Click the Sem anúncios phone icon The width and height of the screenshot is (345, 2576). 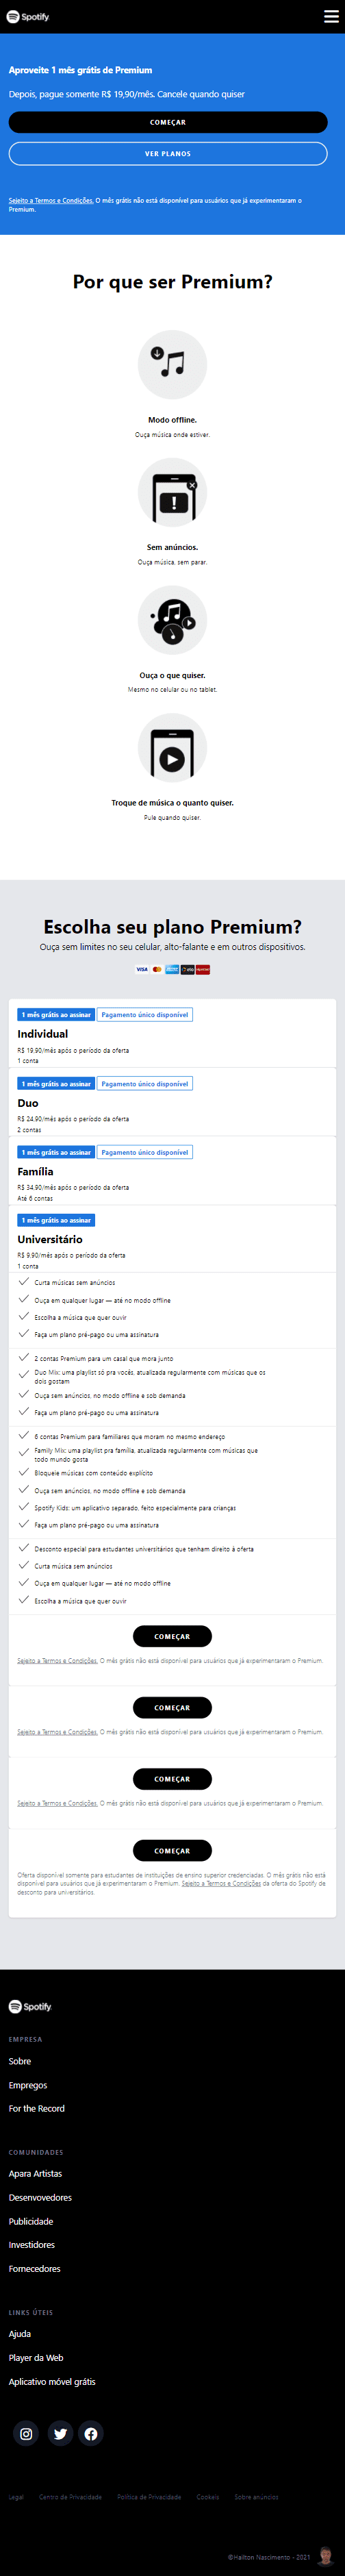coord(172,493)
